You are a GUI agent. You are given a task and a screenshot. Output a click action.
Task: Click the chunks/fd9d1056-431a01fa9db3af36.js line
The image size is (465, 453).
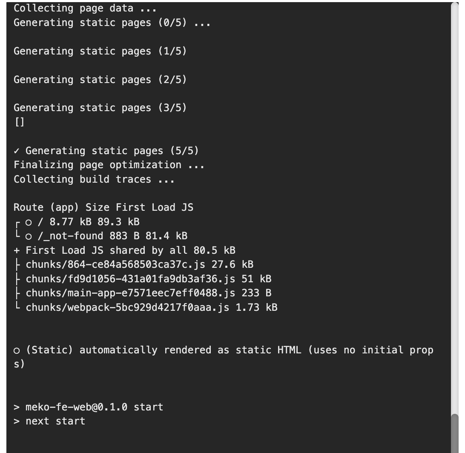pos(148,279)
